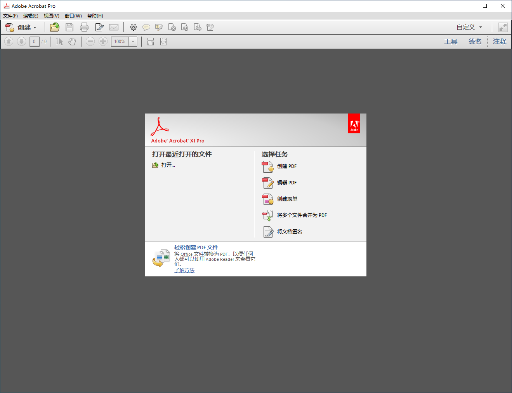
Task: Click the Add sticky note comment icon
Action: [x=146, y=27]
